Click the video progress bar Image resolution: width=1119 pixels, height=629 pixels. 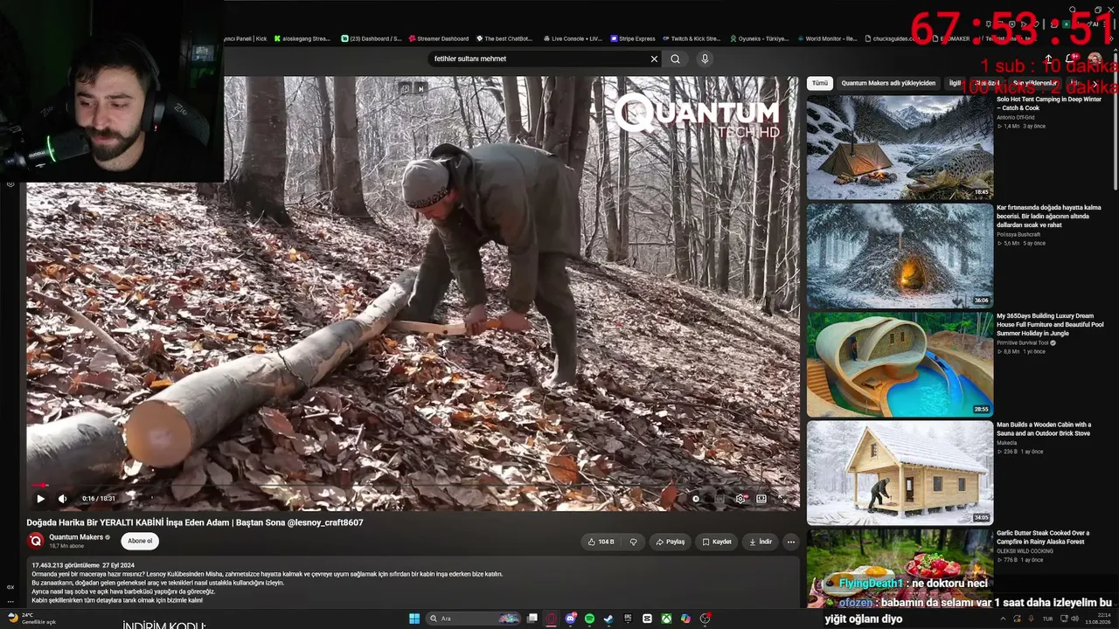click(x=413, y=485)
